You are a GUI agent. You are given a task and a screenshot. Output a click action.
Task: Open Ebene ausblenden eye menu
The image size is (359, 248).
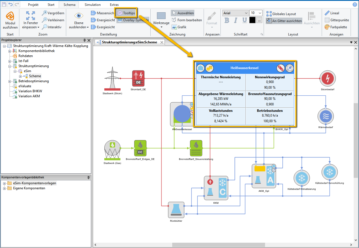coord(79,20)
